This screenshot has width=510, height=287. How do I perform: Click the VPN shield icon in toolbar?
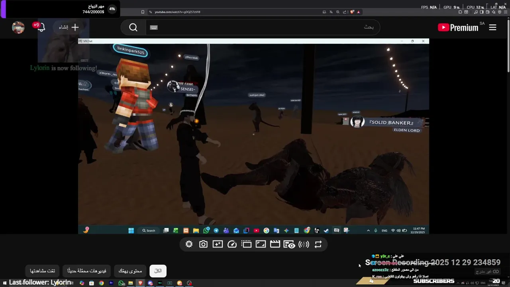pos(500,12)
